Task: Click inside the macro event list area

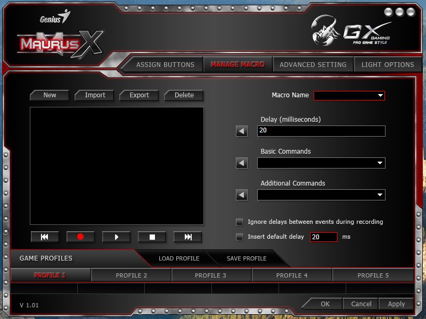Action: [117, 166]
